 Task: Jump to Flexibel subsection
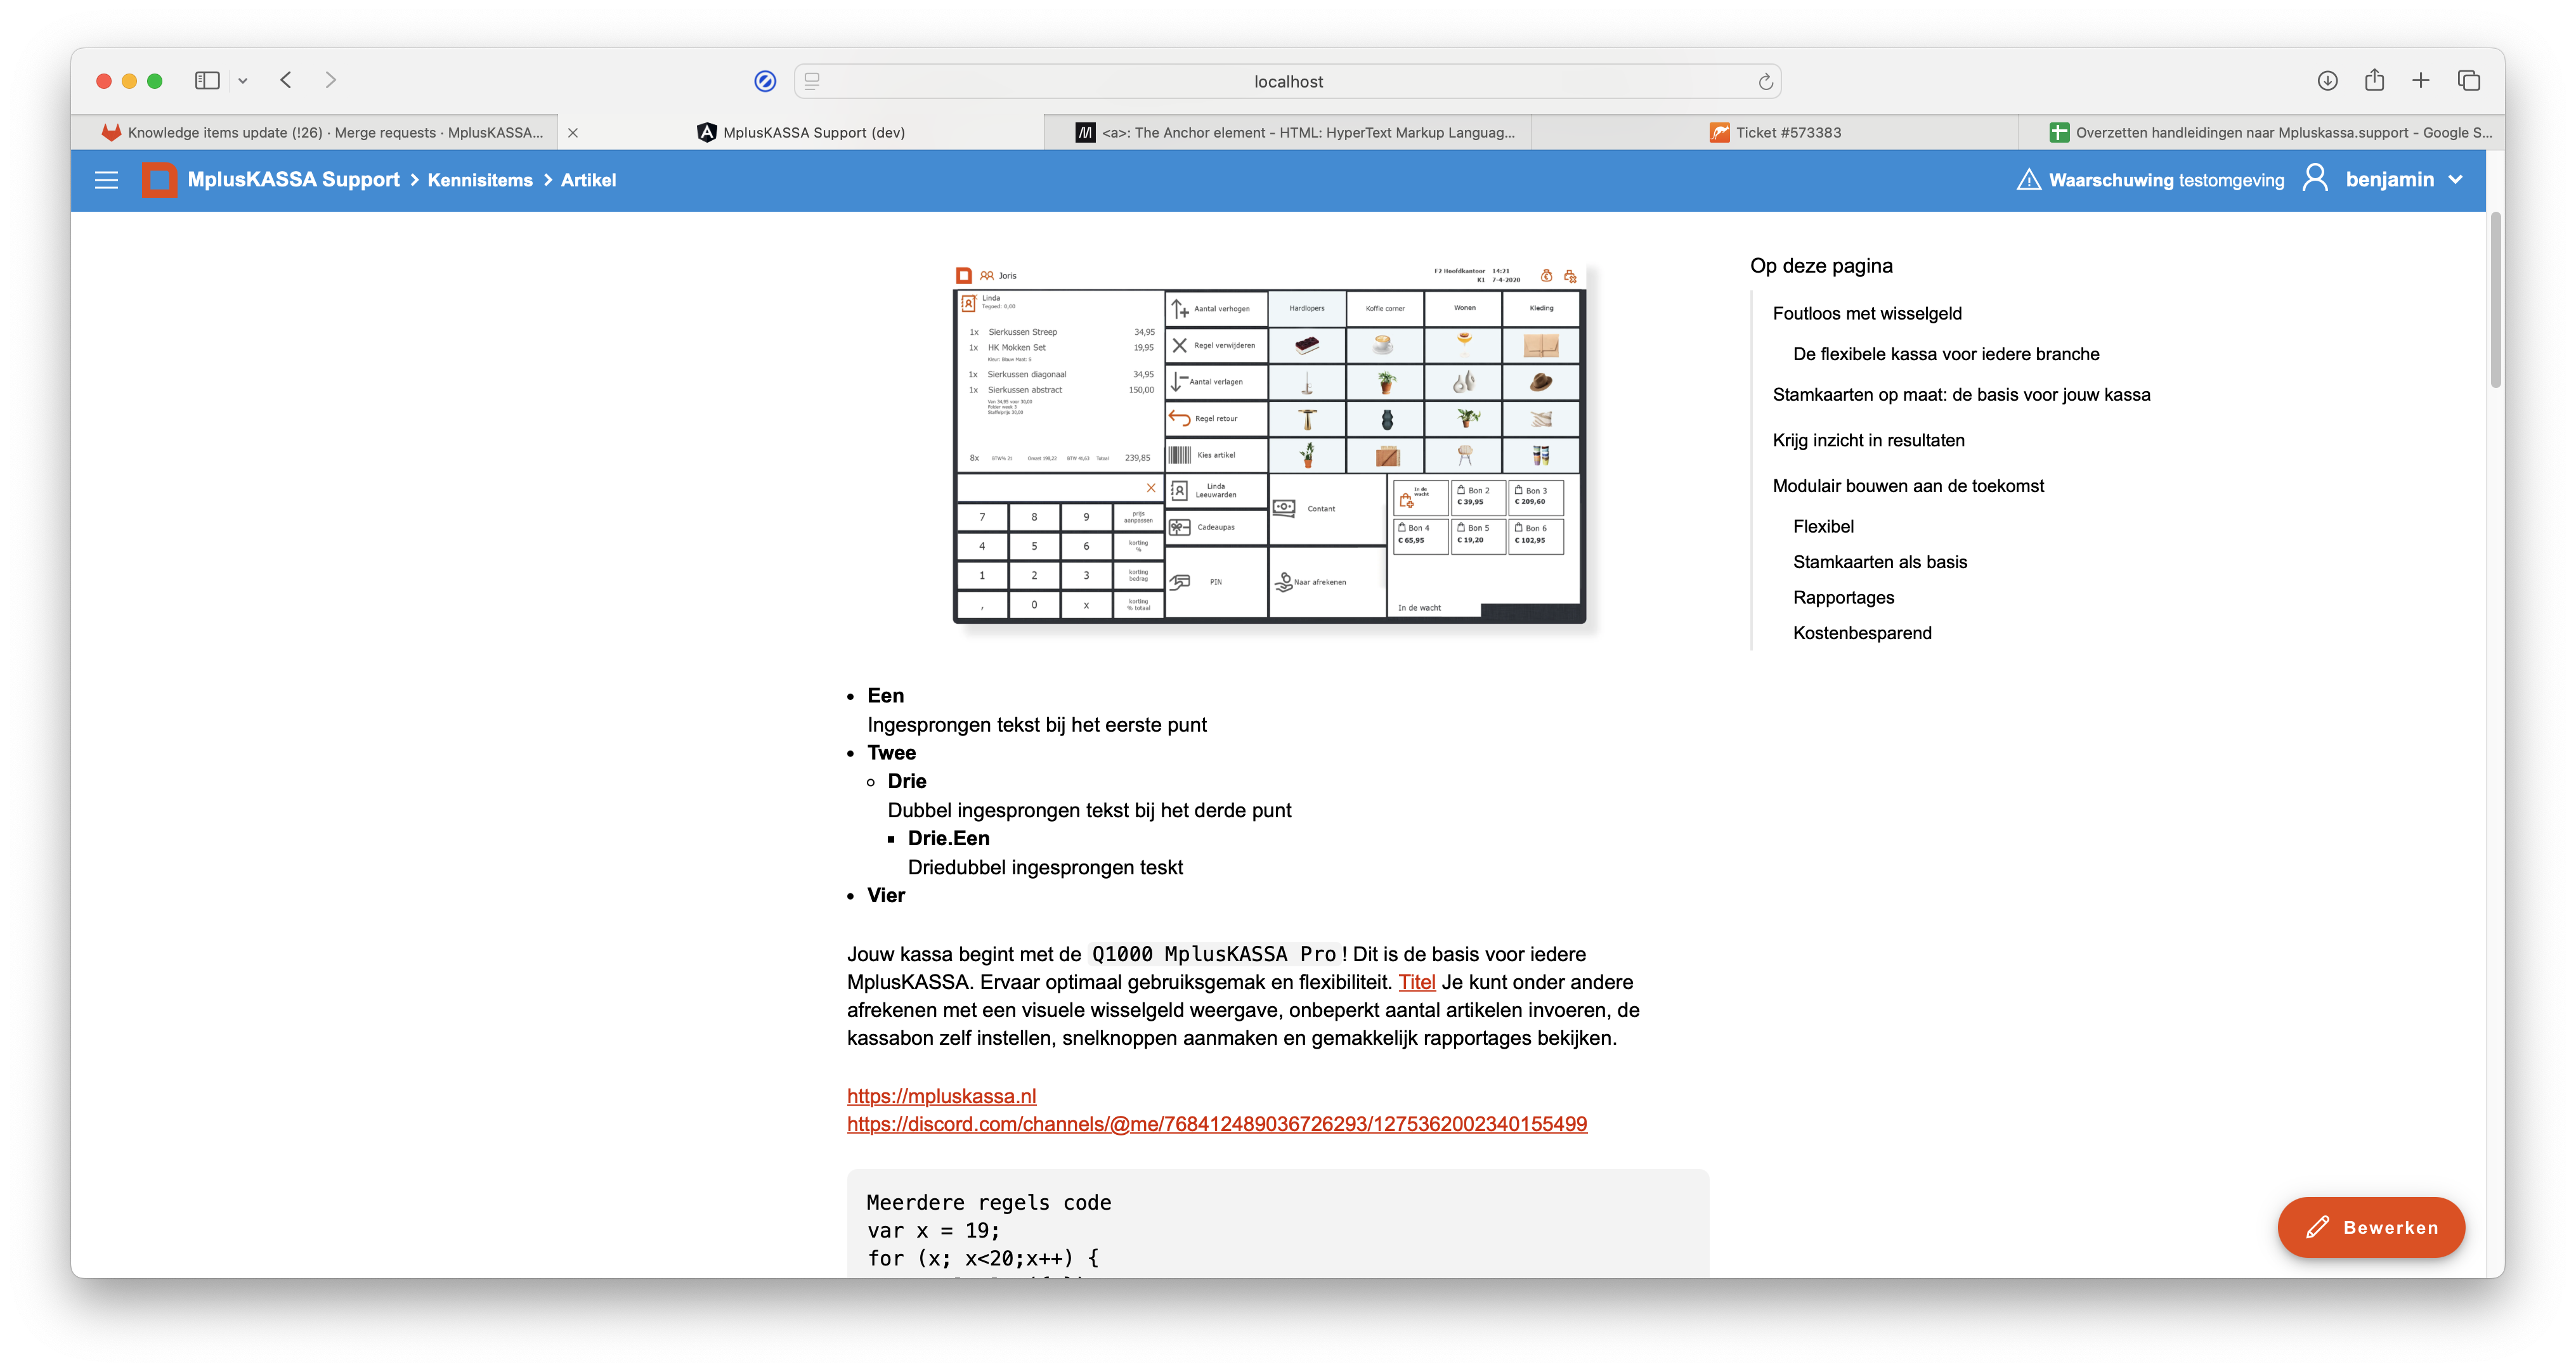point(1823,526)
